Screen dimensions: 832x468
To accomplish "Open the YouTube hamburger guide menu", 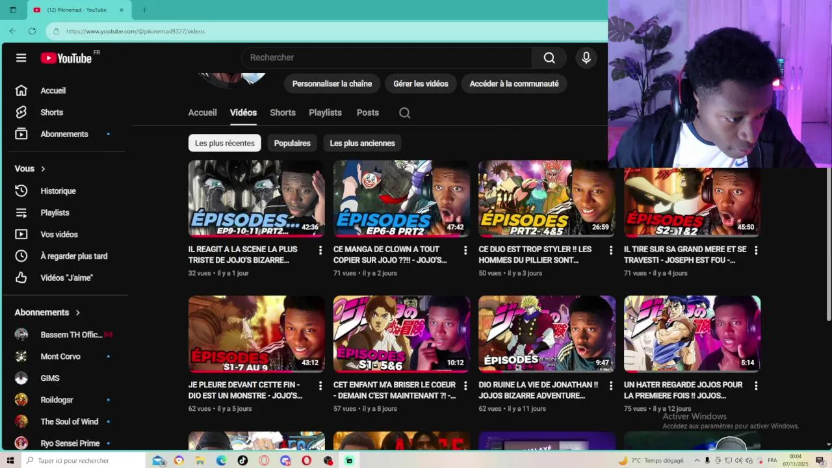I will [x=21, y=58].
